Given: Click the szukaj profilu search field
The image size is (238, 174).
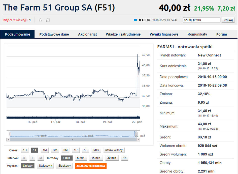Looking at the screenshot, I should point(201,20).
